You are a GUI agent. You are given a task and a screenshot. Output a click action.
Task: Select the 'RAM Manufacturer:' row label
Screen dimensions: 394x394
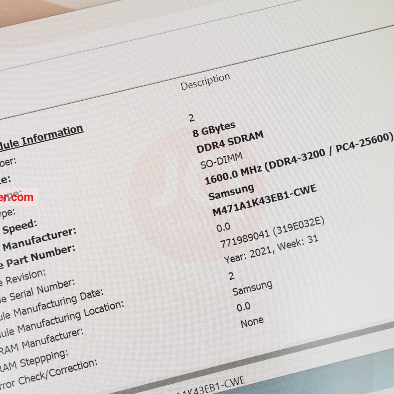click(42, 341)
